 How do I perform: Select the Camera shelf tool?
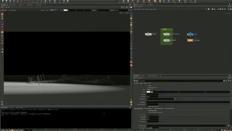point(119,1)
